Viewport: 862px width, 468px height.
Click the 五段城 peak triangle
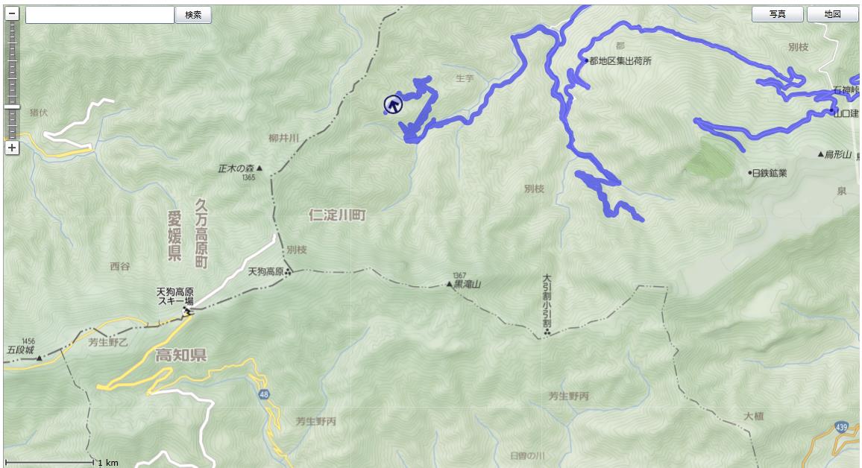click(39, 358)
